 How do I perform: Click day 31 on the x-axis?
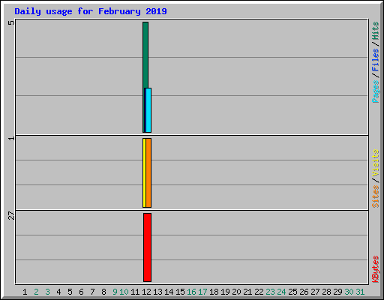coord(360,292)
